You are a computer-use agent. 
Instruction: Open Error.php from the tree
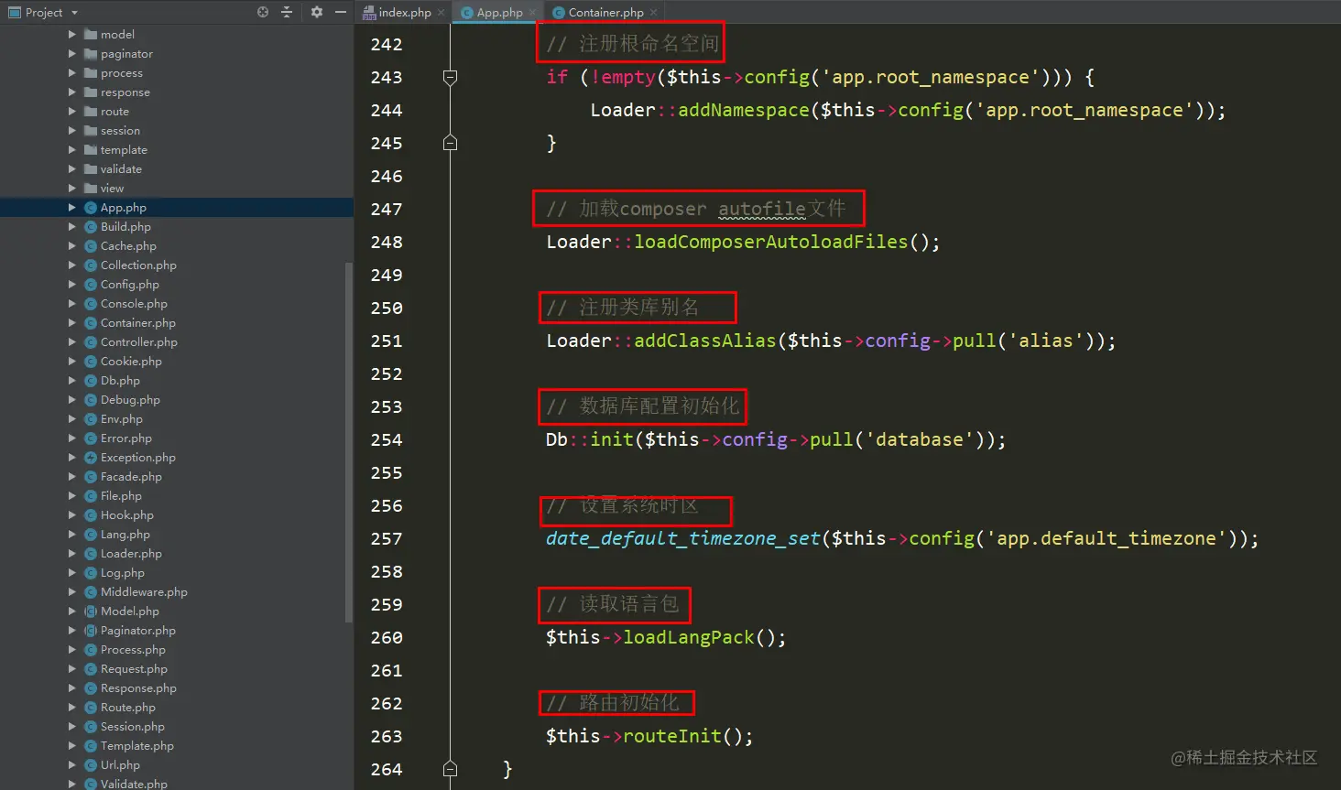[125, 438]
